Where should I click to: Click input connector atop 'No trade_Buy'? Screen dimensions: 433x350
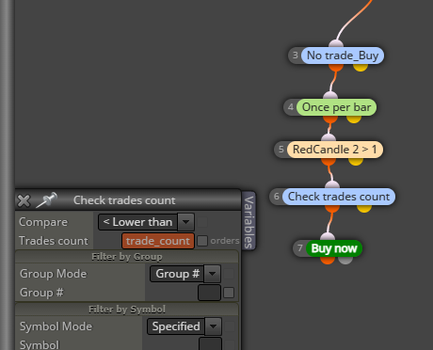(336, 44)
